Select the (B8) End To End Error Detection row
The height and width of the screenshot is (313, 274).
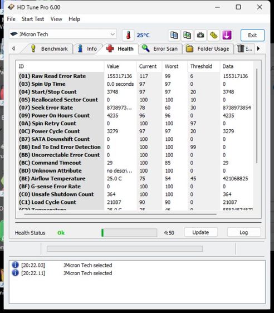(x=136, y=147)
